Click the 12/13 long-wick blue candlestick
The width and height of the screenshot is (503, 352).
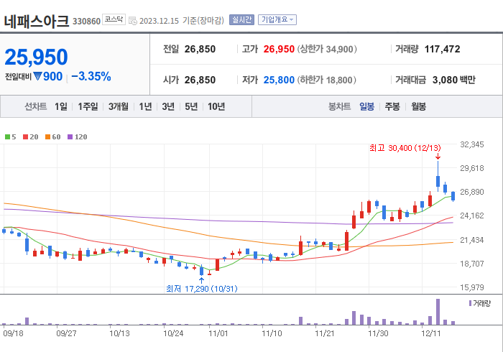click(x=438, y=176)
